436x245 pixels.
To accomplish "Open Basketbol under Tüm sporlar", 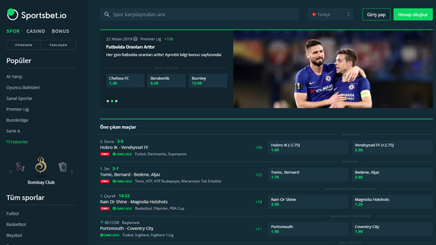I will point(16,224).
